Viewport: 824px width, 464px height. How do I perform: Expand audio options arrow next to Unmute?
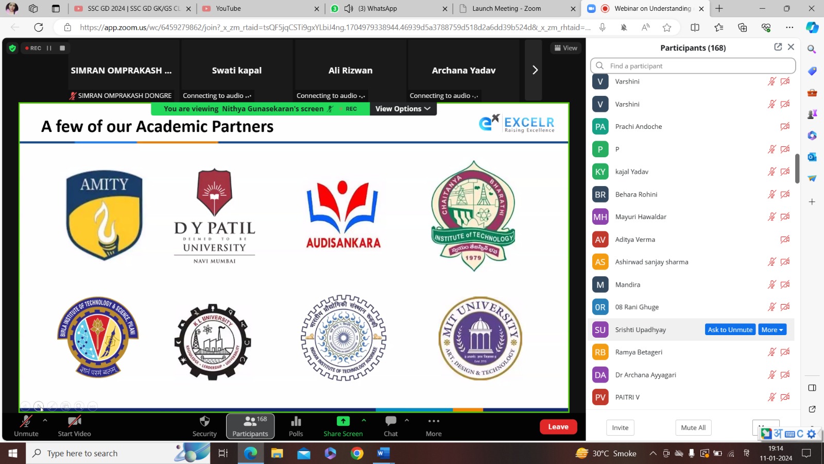(x=45, y=421)
